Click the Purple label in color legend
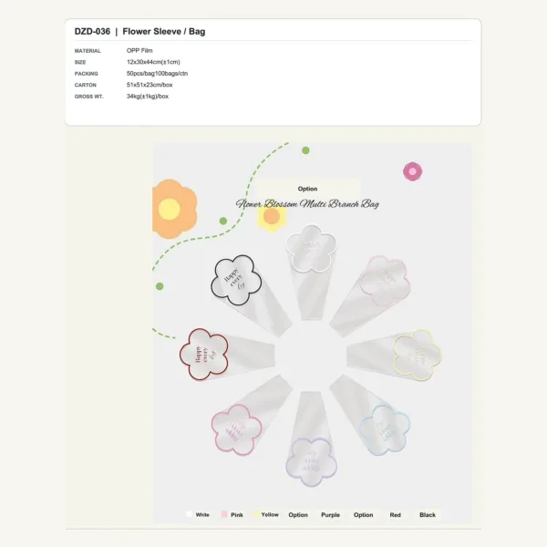The image size is (547, 547). point(330,515)
